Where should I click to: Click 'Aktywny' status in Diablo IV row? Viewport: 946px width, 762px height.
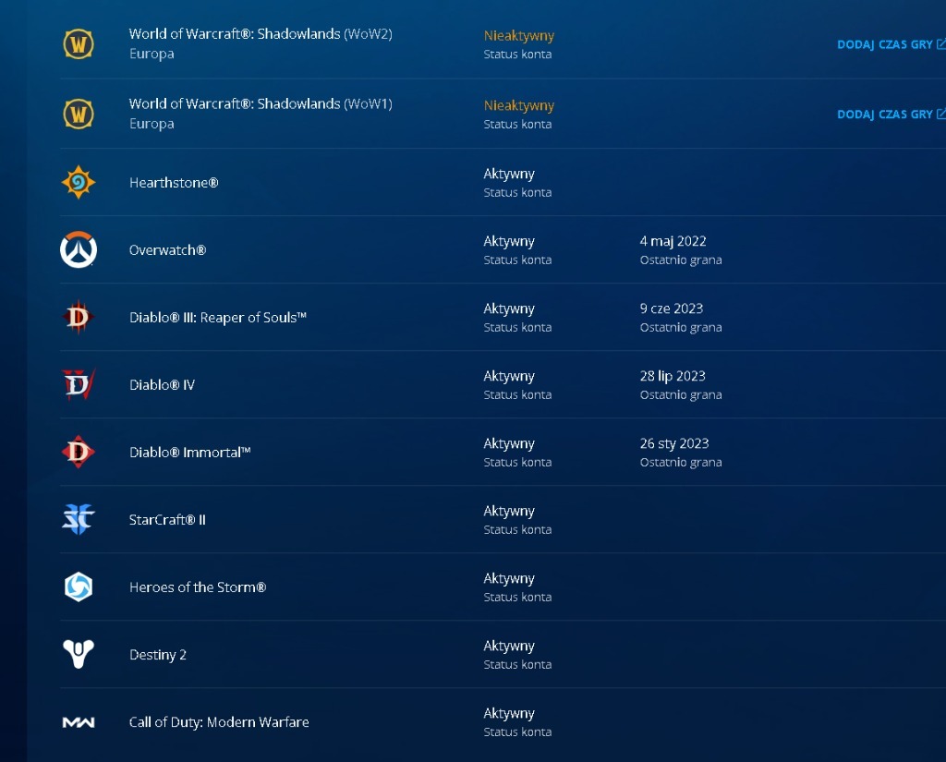click(509, 377)
